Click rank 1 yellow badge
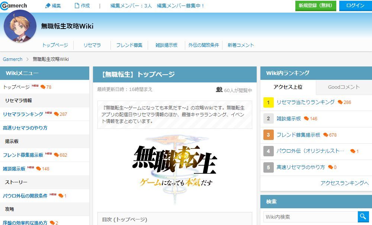This screenshot has width=372, height=225. [268, 102]
